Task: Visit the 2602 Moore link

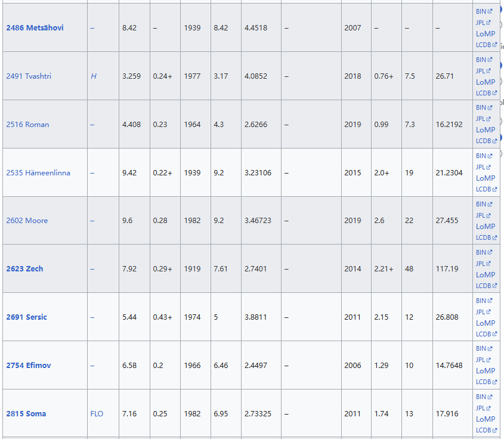Action: pos(27,221)
